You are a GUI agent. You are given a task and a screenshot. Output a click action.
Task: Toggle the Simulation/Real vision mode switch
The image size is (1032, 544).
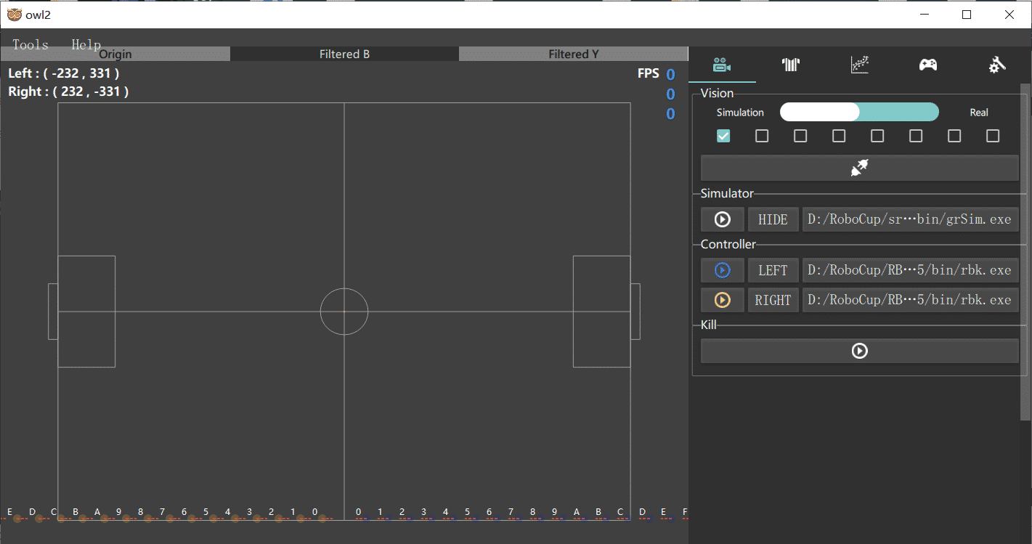pyautogui.click(x=859, y=112)
